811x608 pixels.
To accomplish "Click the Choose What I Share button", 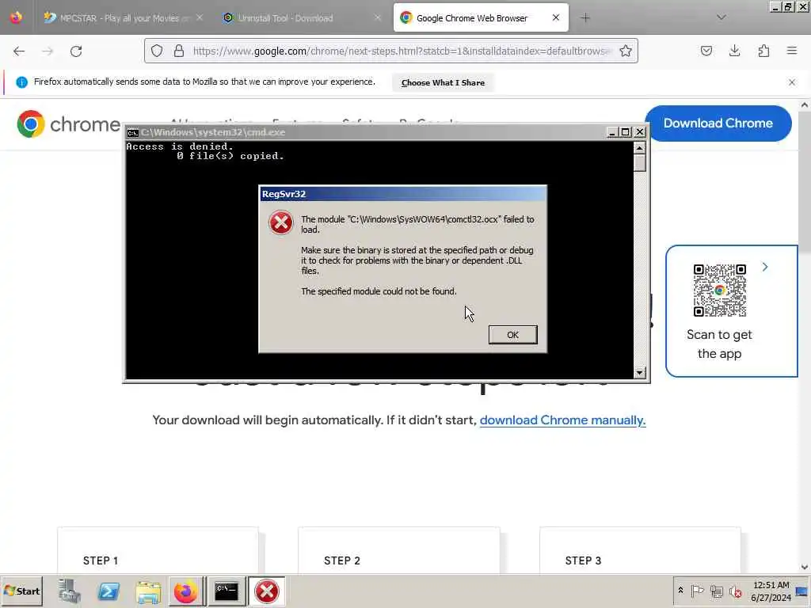I will [x=443, y=82].
